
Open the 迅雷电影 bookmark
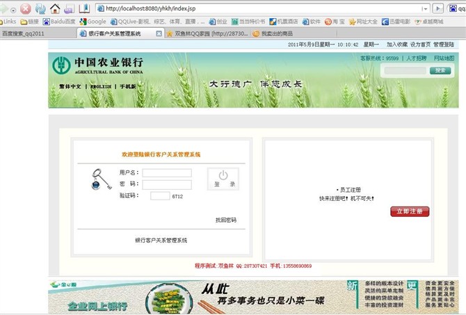396,22
